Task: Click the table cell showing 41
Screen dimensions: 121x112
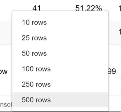Action: coord(36,8)
